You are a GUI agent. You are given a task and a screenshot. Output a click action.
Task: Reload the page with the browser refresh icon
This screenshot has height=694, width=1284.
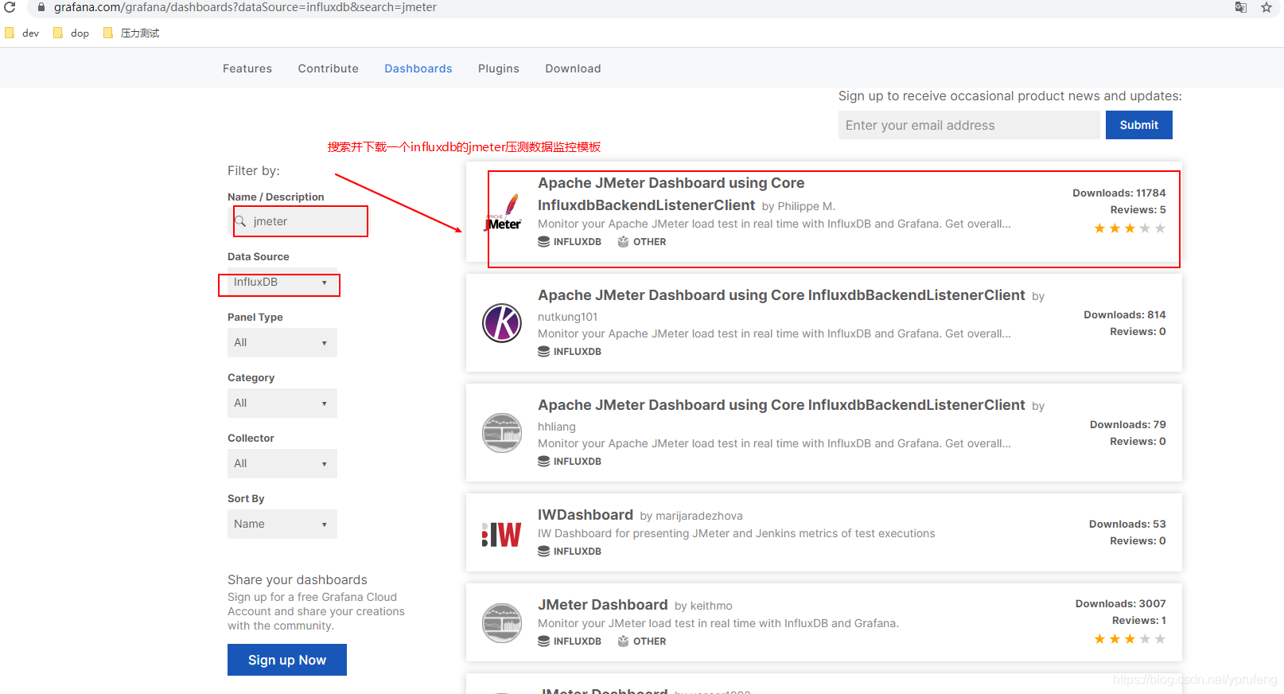[x=10, y=7]
